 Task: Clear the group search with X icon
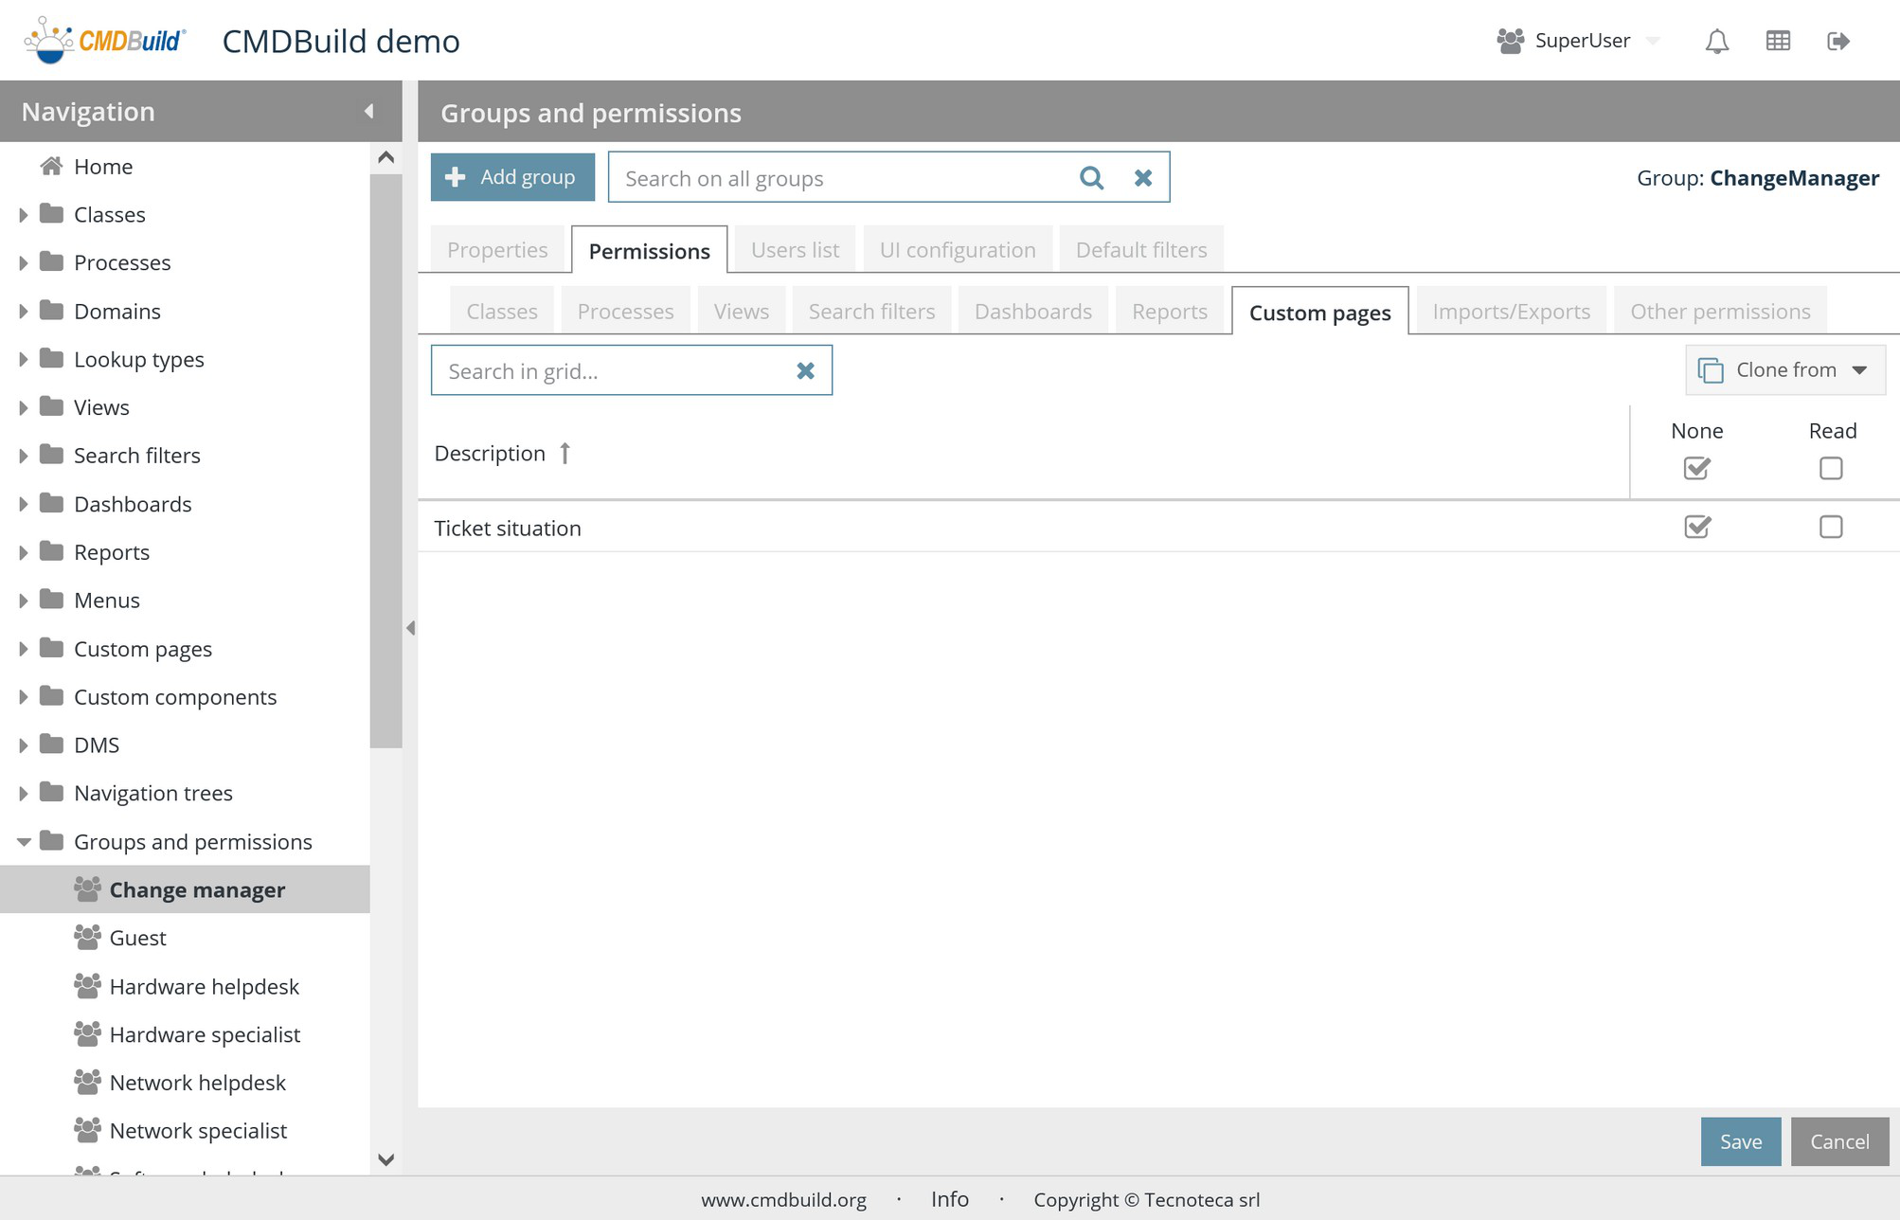(1143, 178)
